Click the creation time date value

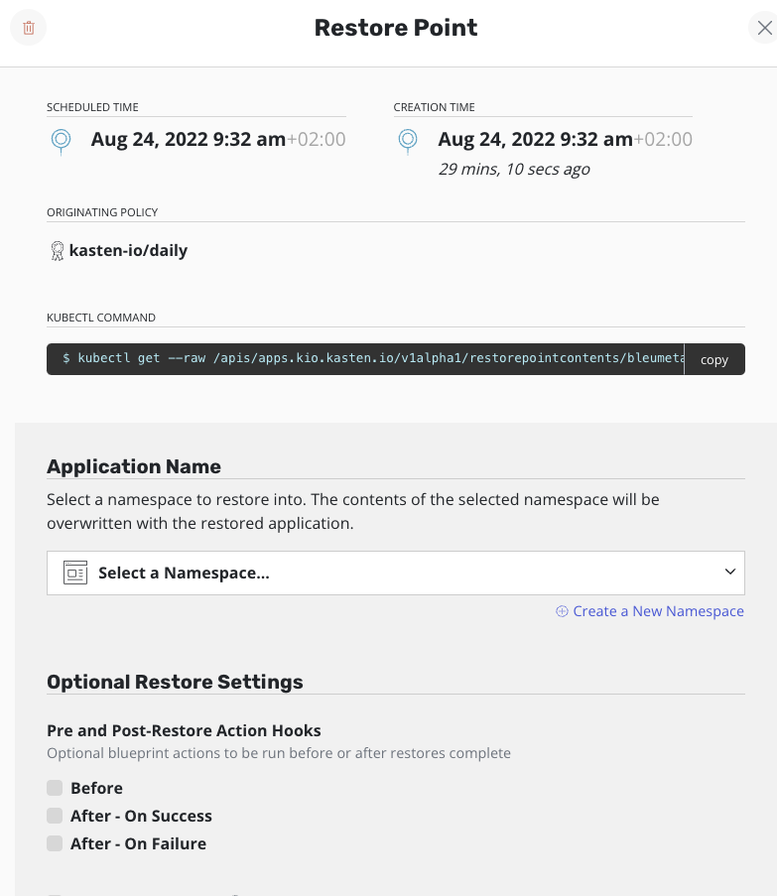pyautogui.click(x=535, y=140)
